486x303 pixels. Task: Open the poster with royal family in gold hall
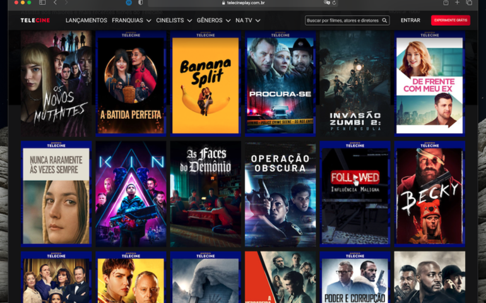(x=56, y=277)
